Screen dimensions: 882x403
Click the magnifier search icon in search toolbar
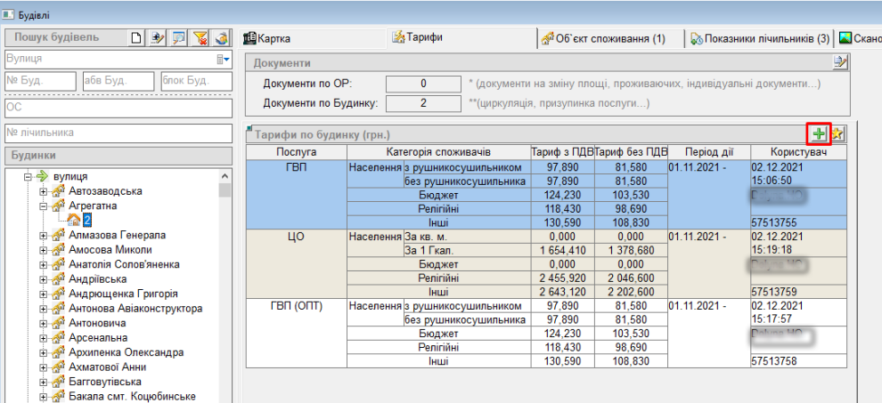pyautogui.click(x=179, y=37)
